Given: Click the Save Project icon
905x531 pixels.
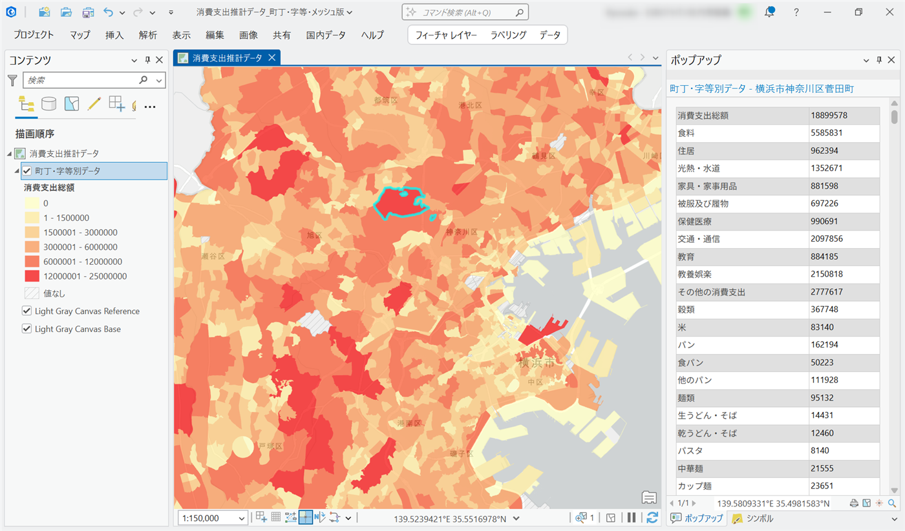Looking at the screenshot, I should (x=87, y=12).
